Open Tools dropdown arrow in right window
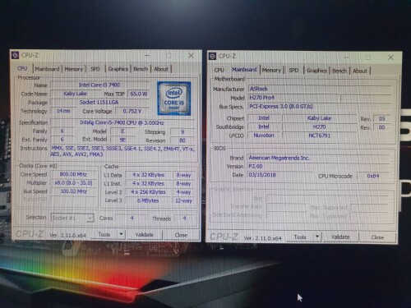This screenshot has width=411, height=308. coord(317,237)
